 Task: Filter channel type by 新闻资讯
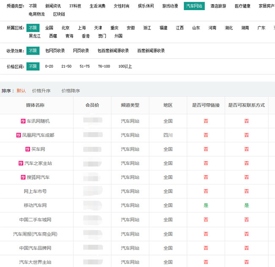point(53,6)
